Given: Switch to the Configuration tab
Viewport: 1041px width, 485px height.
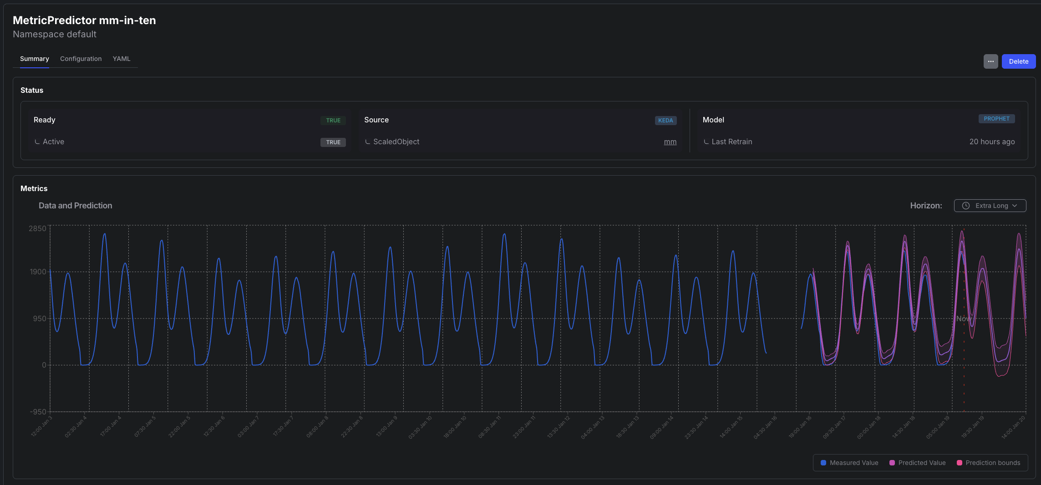Looking at the screenshot, I should [x=81, y=59].
